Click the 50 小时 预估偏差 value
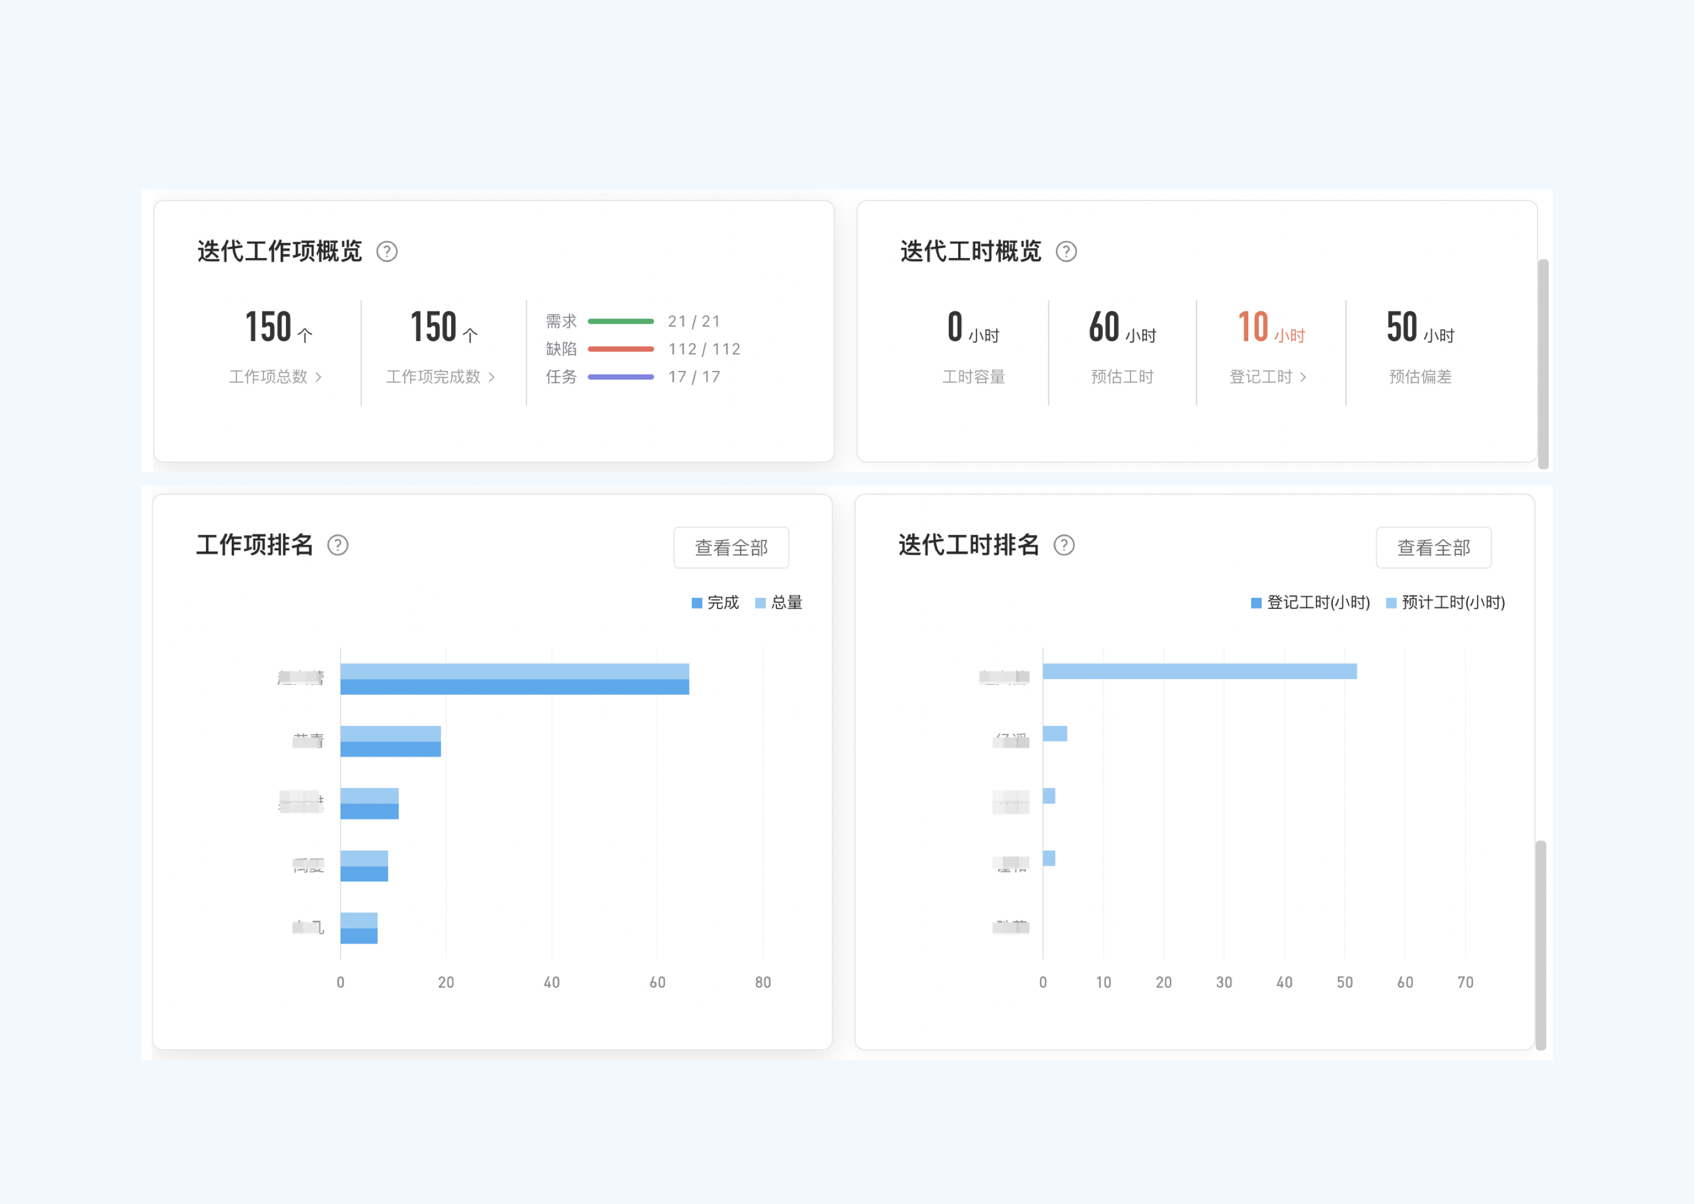This screenshot has width=1694, height=1204. (x=1420, y=327)
